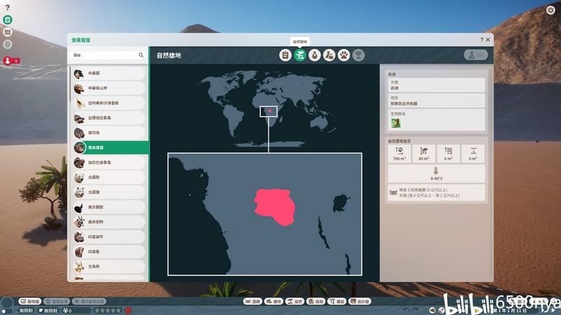Select the pronghorn antelope entry
Screen dimensions: 561x315
tap(109, 267)
